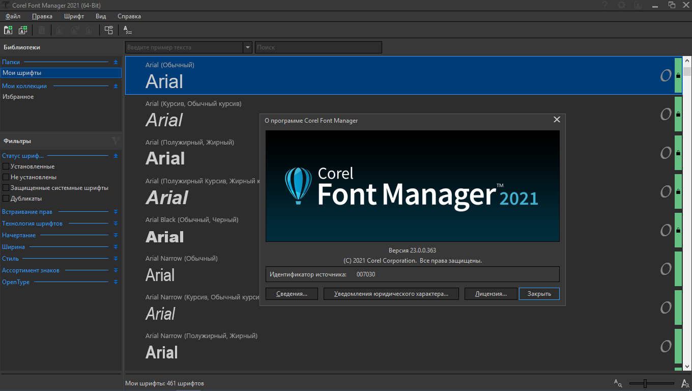The width and height of the screenshot is (692, 391).
Task: Open the Справка menu
Action: pyautogui.click(x=129, y=16)
